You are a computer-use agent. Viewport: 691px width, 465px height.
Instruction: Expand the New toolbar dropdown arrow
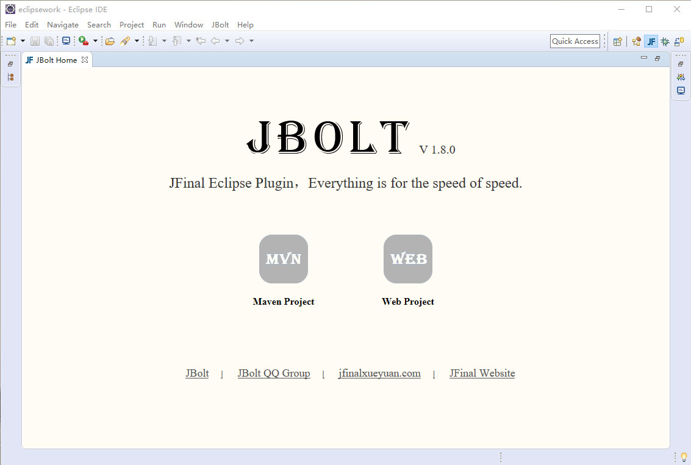(22, 41)
